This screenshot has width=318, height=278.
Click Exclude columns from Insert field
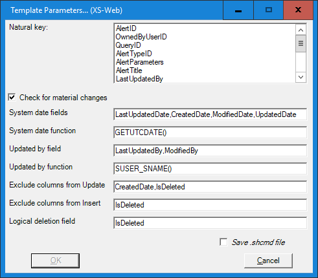tap(210, 205)
